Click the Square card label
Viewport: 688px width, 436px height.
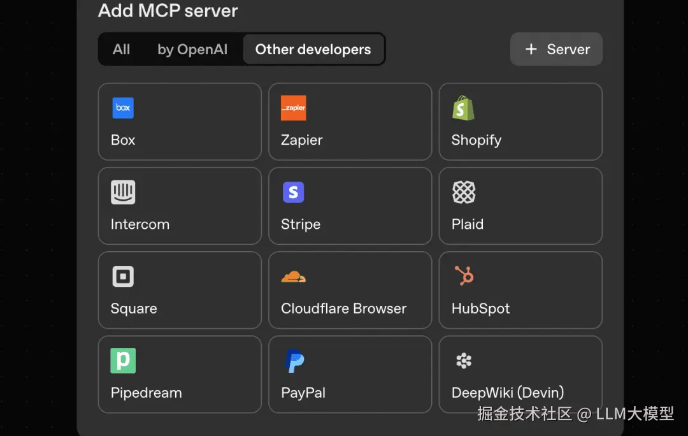[x=134, y=309]
